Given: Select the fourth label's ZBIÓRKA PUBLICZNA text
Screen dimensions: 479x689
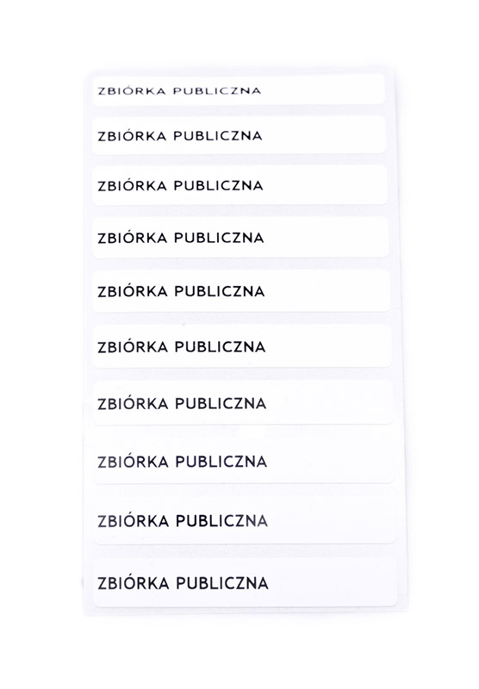Looking at the screenshot, I should (181, 238).
